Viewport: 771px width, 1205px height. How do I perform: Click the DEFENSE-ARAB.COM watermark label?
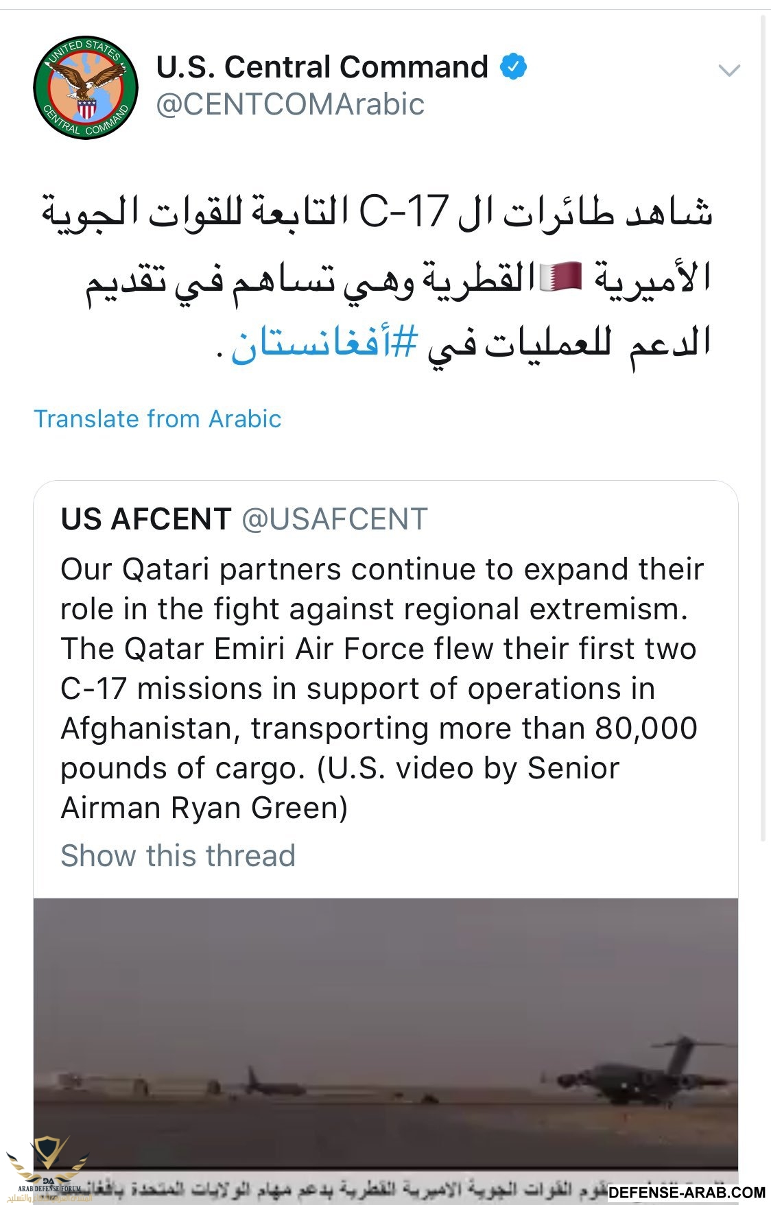pyautogui.click(x=686, y=1193)
